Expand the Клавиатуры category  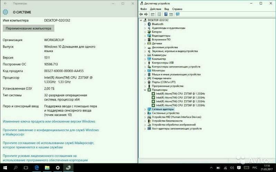click(x=145, y=55)
